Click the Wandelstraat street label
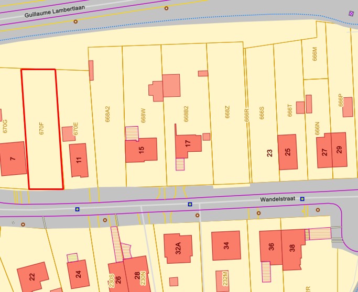Viewport: 358px width, 292px height. [278, 199]
